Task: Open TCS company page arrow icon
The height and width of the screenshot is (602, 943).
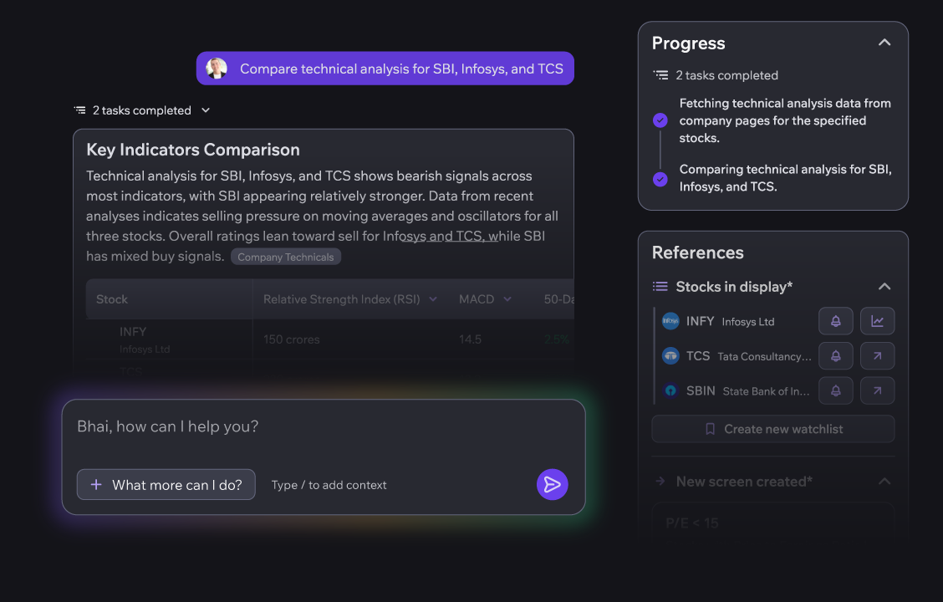Action: (877, 356)
